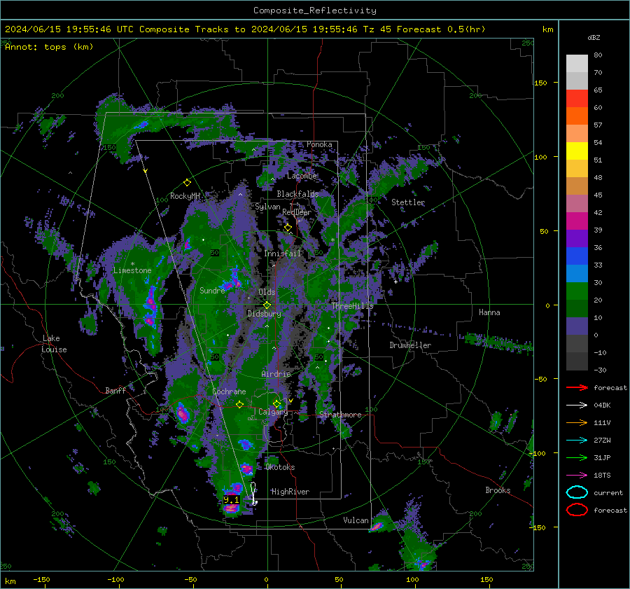Click the yellow diamond marker above Calgary

[276, 403]
